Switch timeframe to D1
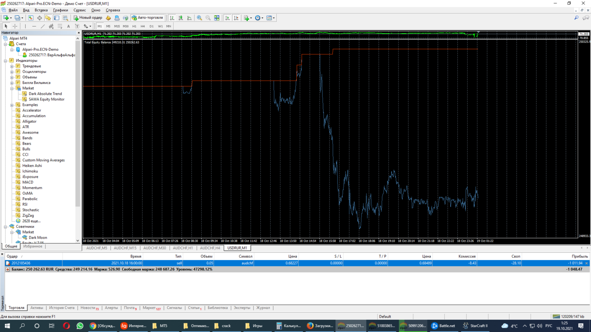 coord(151,26)
